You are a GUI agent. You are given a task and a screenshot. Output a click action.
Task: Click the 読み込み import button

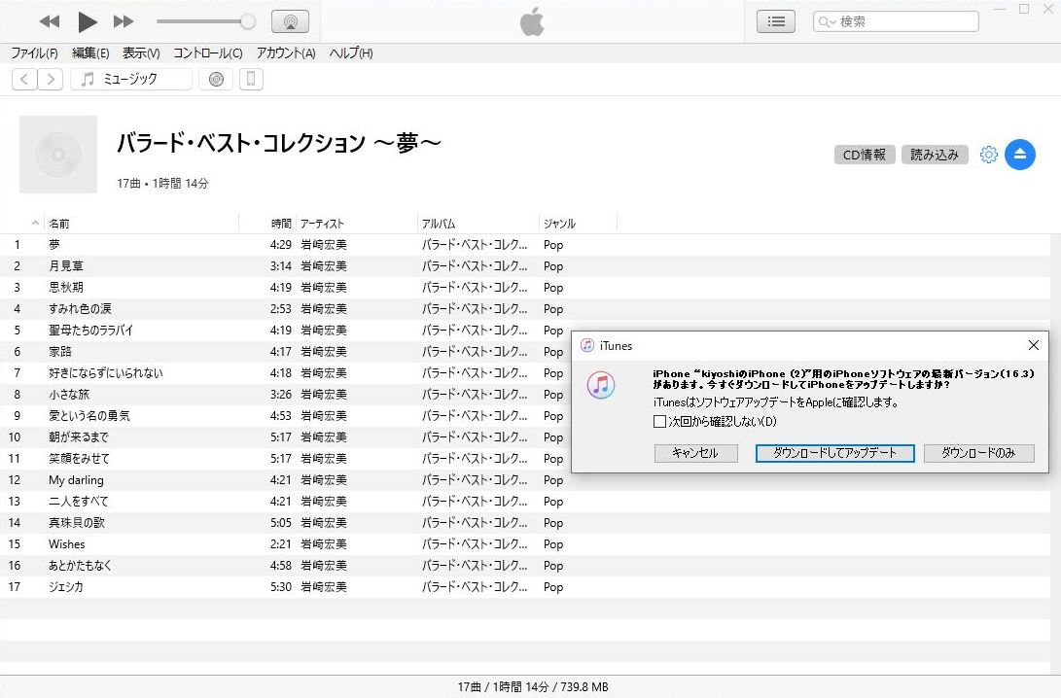point(935,155)
